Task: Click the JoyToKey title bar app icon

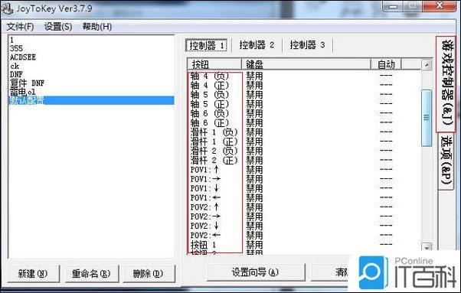Action: [x=8, y=9]
